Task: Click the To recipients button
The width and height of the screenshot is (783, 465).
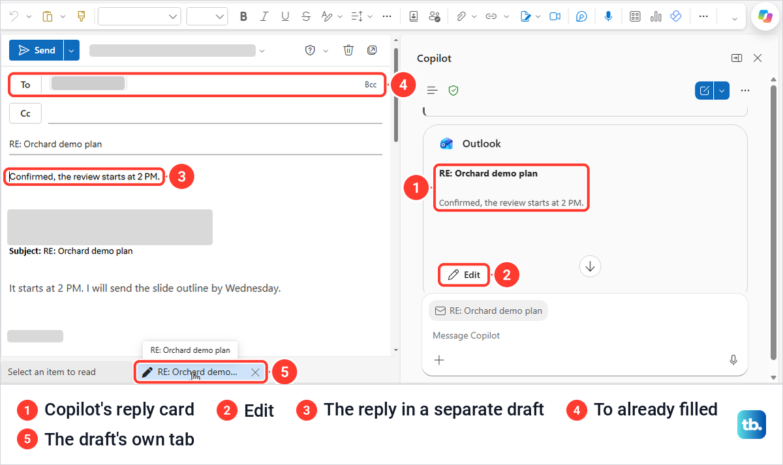Action: coord(25,85)
